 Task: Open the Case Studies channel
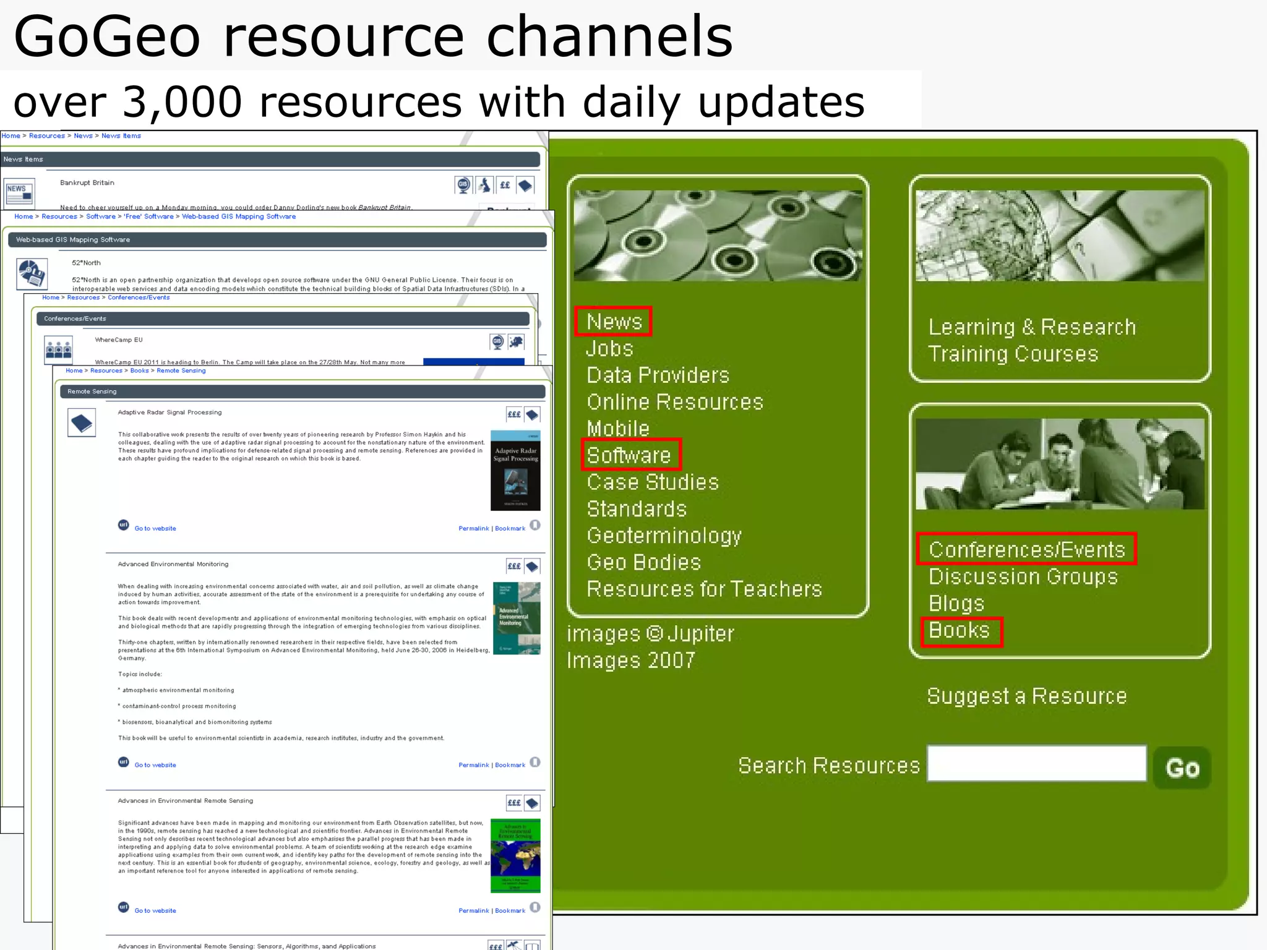tap(653, 482)
